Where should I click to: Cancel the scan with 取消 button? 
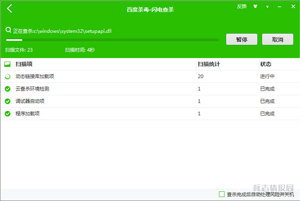coord(278,39)
